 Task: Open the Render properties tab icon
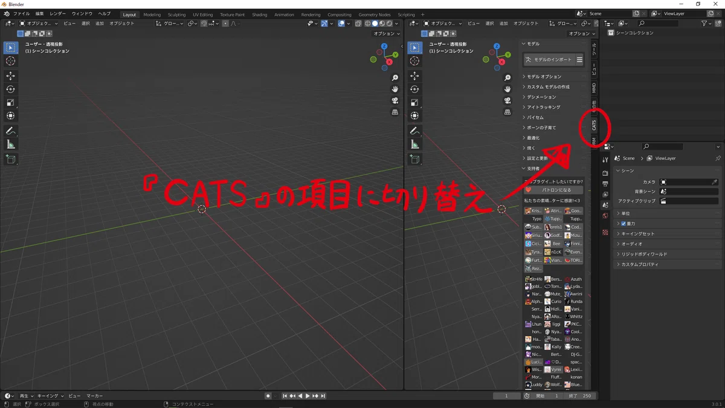click(605, 173)
